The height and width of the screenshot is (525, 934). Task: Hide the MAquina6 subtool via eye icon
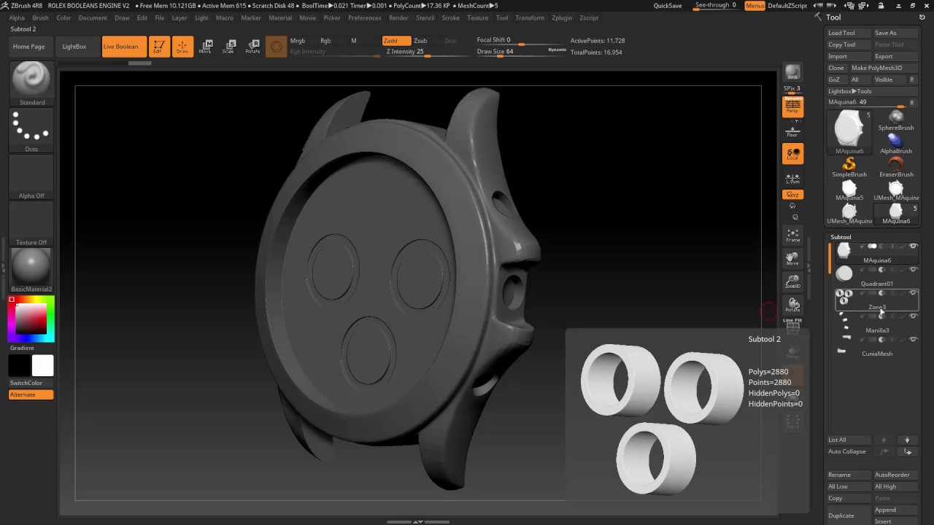coord(913,246)
